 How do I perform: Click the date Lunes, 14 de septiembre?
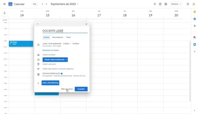(52, 43)
